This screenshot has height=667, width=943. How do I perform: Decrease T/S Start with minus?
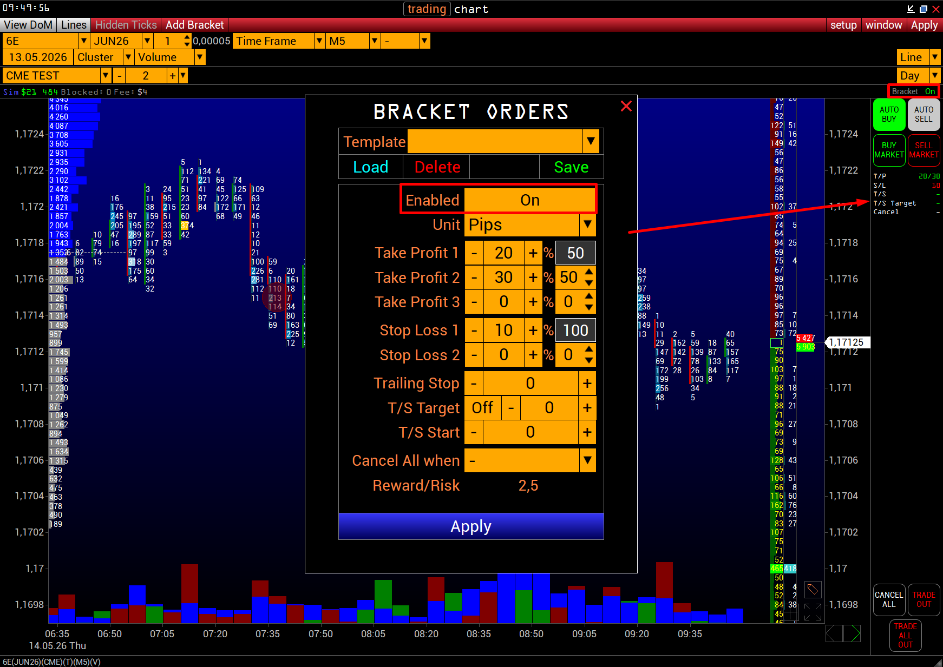[474, 432]
